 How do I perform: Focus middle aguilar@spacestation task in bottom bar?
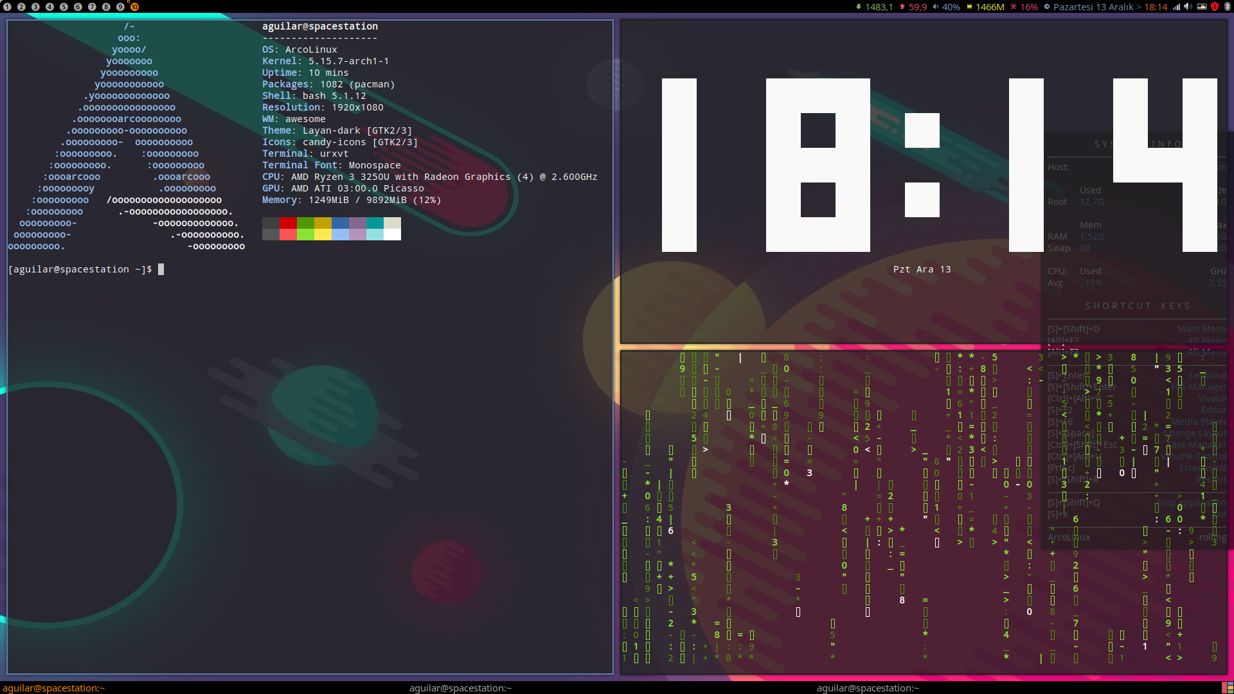460,688
